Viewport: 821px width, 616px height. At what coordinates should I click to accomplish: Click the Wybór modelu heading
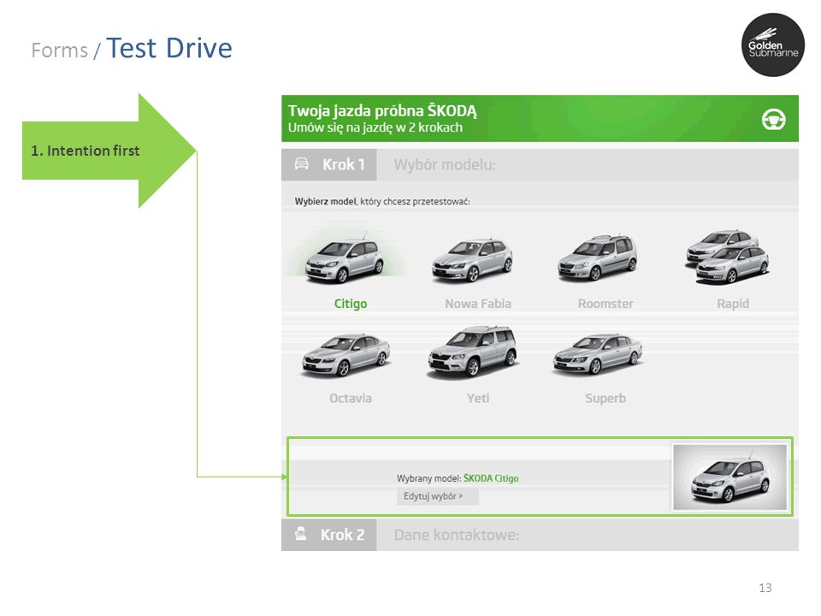[x=445, y=165]
